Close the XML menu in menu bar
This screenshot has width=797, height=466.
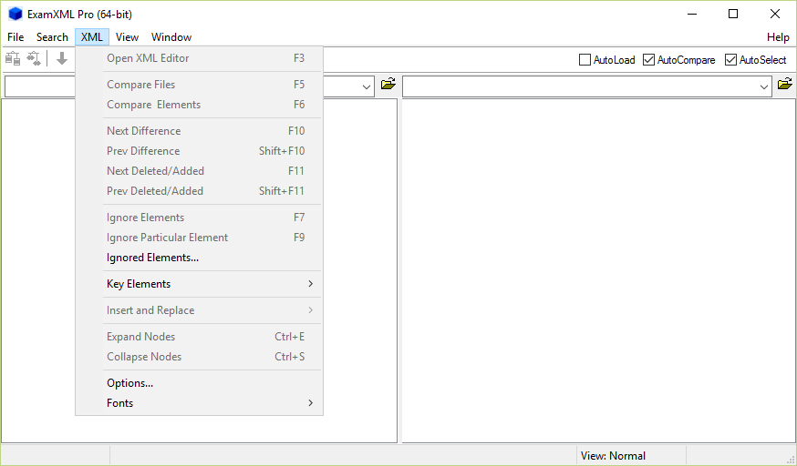click(x=92, y=37)
